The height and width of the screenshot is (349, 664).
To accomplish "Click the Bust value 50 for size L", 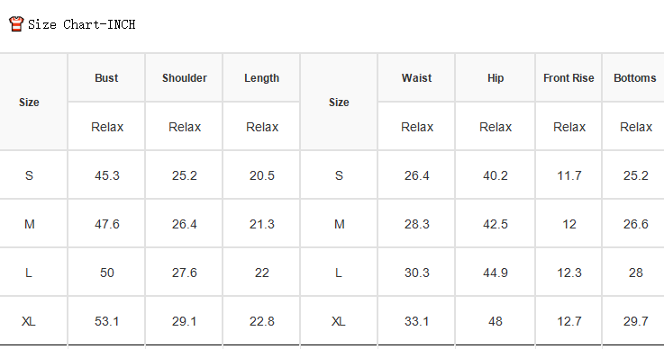I will click(x=107, y=273).
